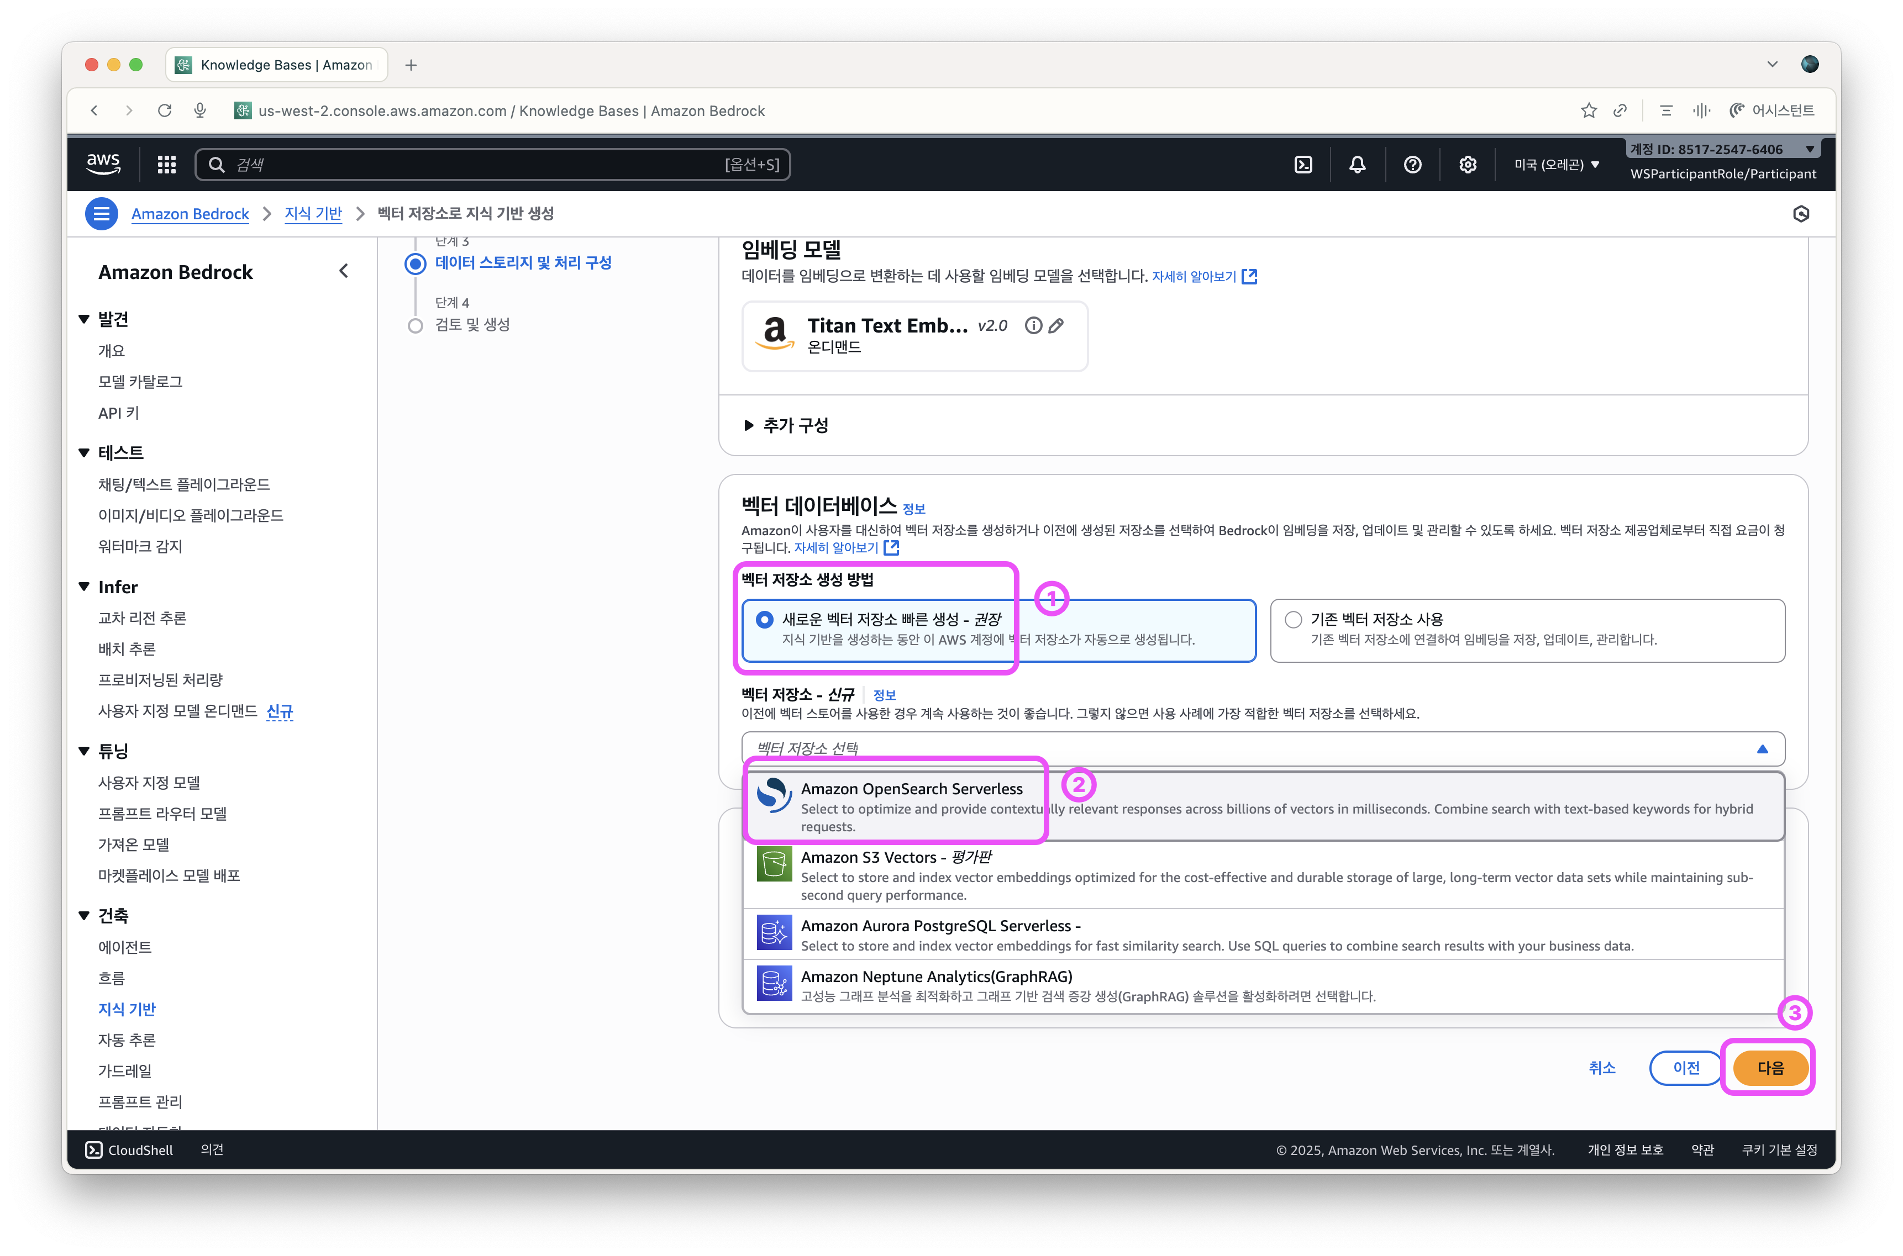Select Amazon OpenSearch Serverless vector store
This screenshot has width=1903, height=1256.
click(x=1263, y=806)
